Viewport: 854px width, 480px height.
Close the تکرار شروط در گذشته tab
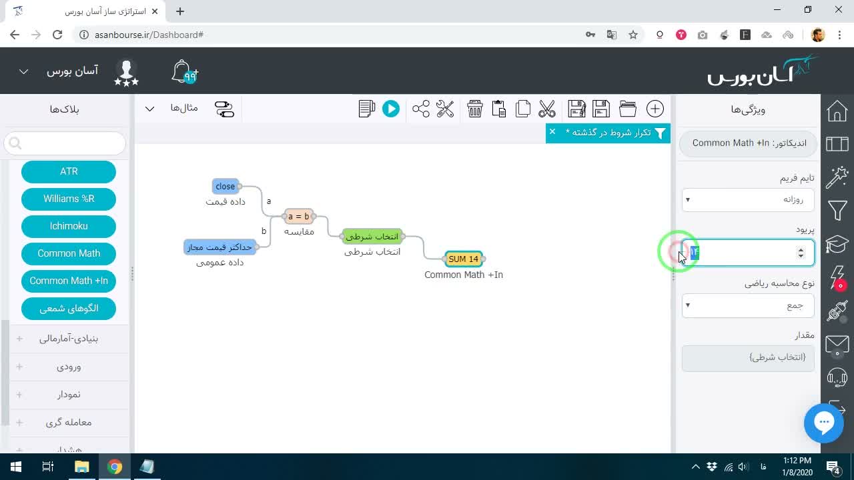(552, 132)
